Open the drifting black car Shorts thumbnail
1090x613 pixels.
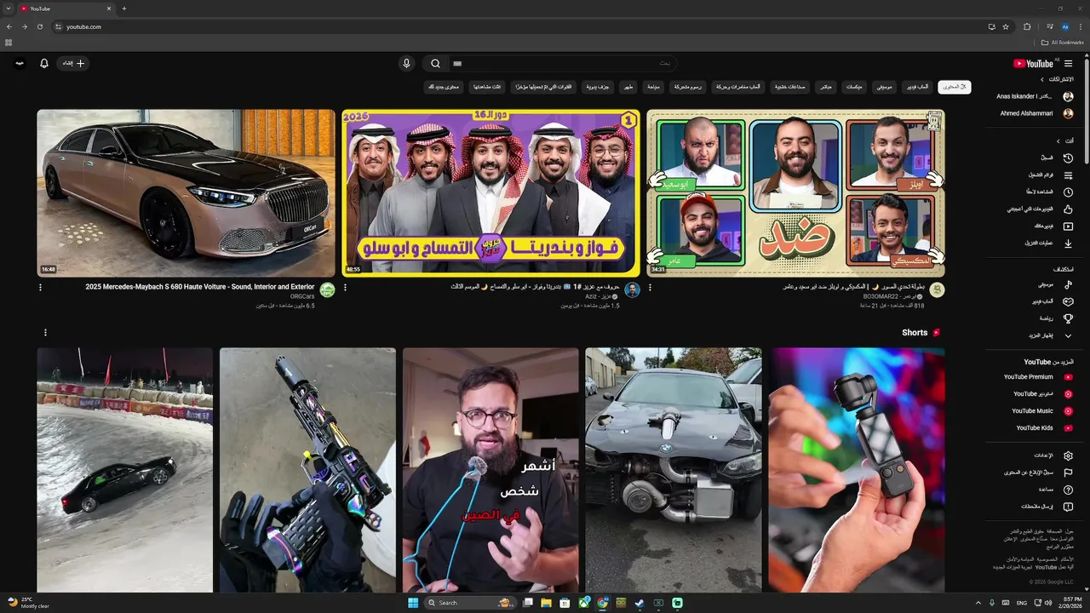(x=125, y=470)
